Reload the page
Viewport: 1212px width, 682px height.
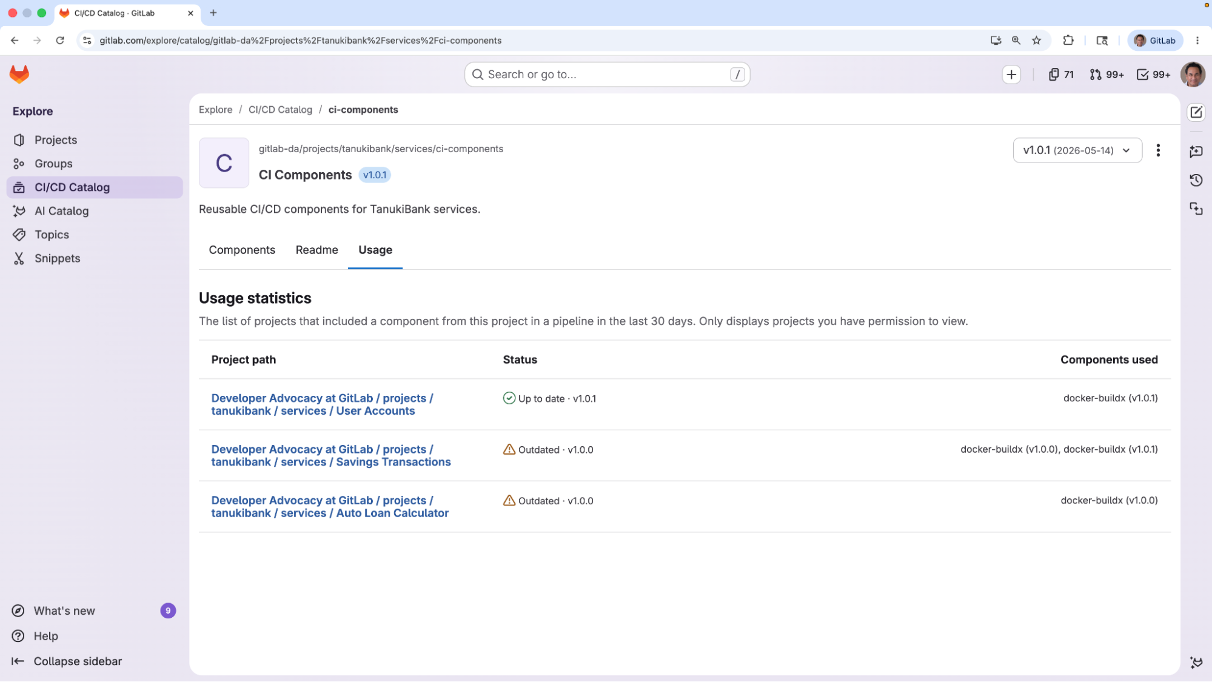point(60,41)
